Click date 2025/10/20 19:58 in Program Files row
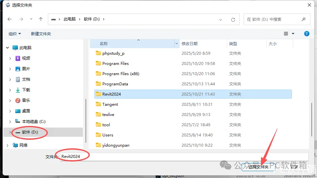The width and height of the screenshot is (317, 178). point(198,64)
